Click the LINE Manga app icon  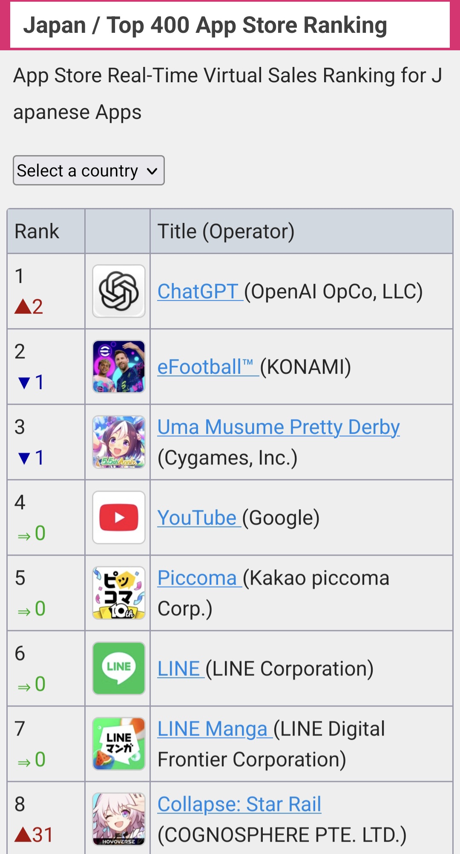(x=119, y=744)
